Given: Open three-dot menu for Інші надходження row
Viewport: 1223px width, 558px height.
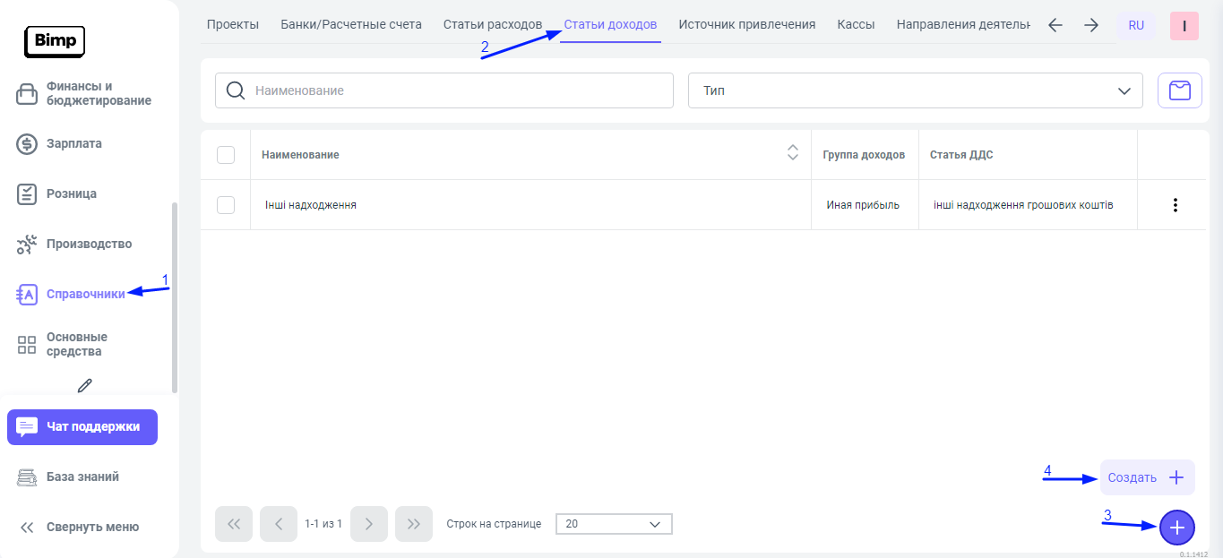Looking at the screenshot, I should [x=1175, y=205].
